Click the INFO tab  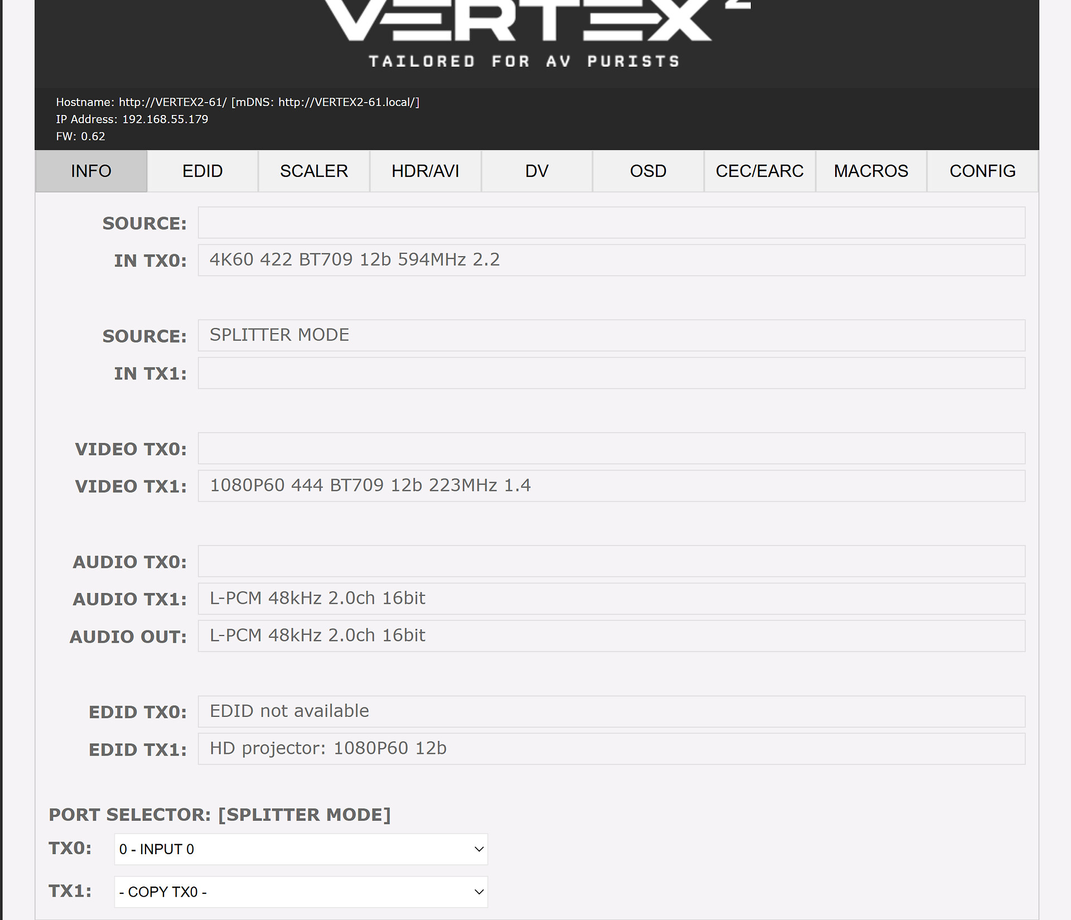click(x=91, y=171)
